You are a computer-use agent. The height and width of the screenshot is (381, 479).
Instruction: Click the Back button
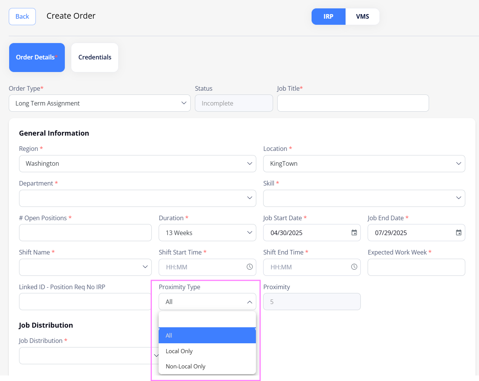click(22, 17)
